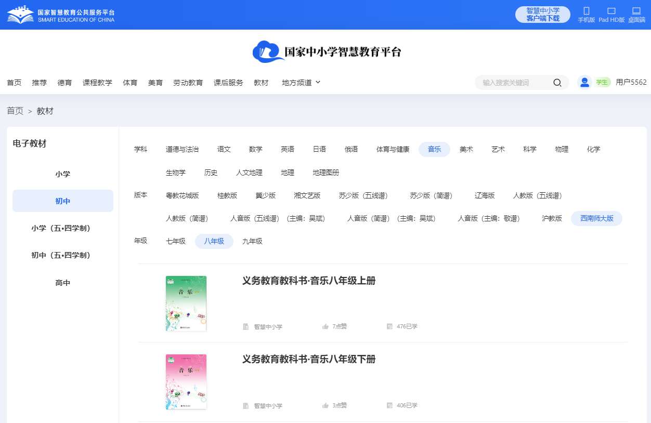Open title 义务教育教科书·音乐八年级上册
The image size is (651, 423).
[x=309, y=281]
